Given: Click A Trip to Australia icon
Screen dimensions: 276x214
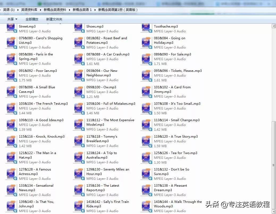Looking at the screenshot, I should click(x=79, y=158).
